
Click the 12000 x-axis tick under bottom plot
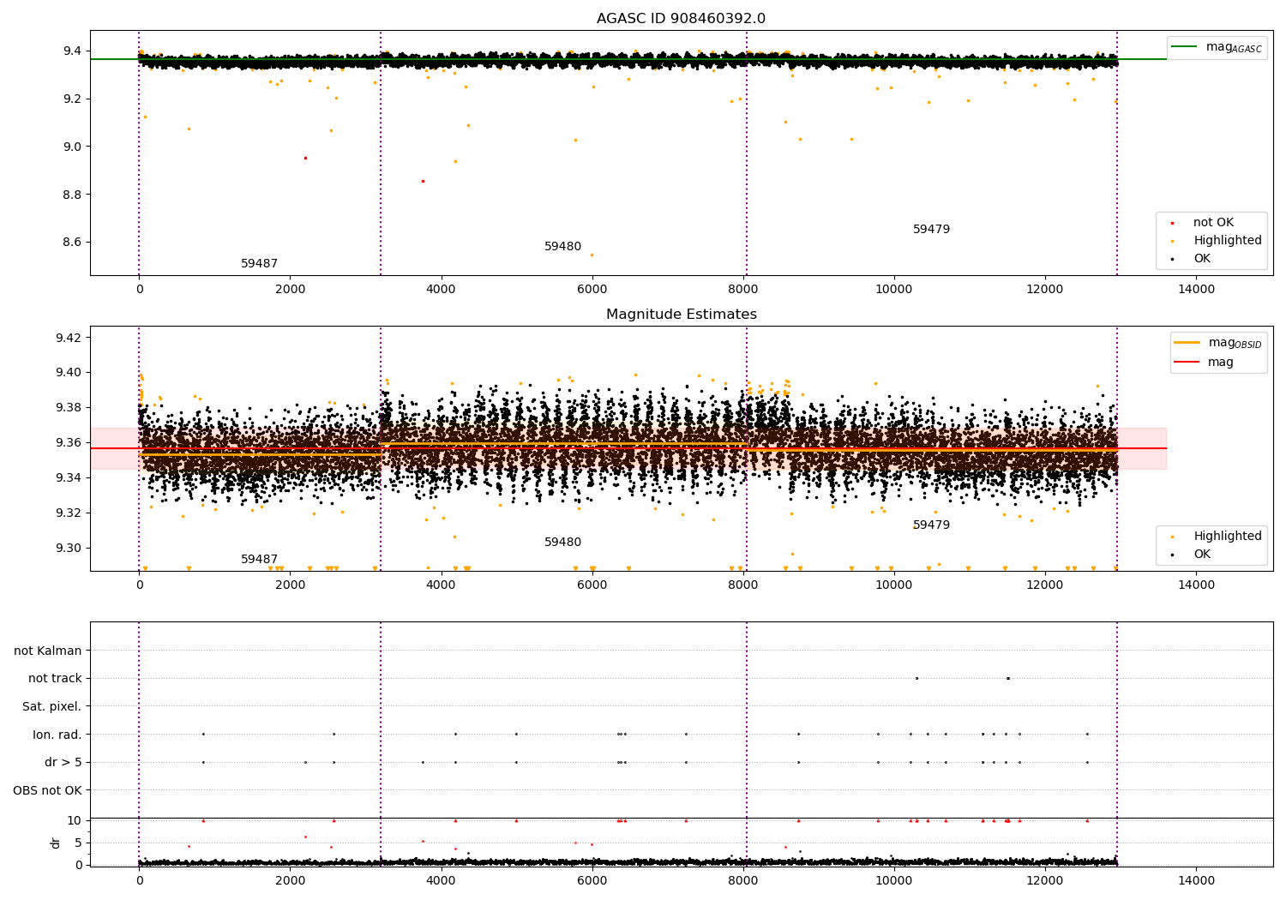click(x=1045, y=881)
